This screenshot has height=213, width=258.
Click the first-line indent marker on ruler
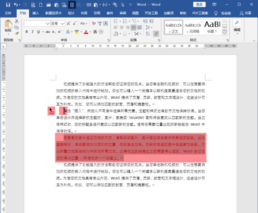click(63, 45)
